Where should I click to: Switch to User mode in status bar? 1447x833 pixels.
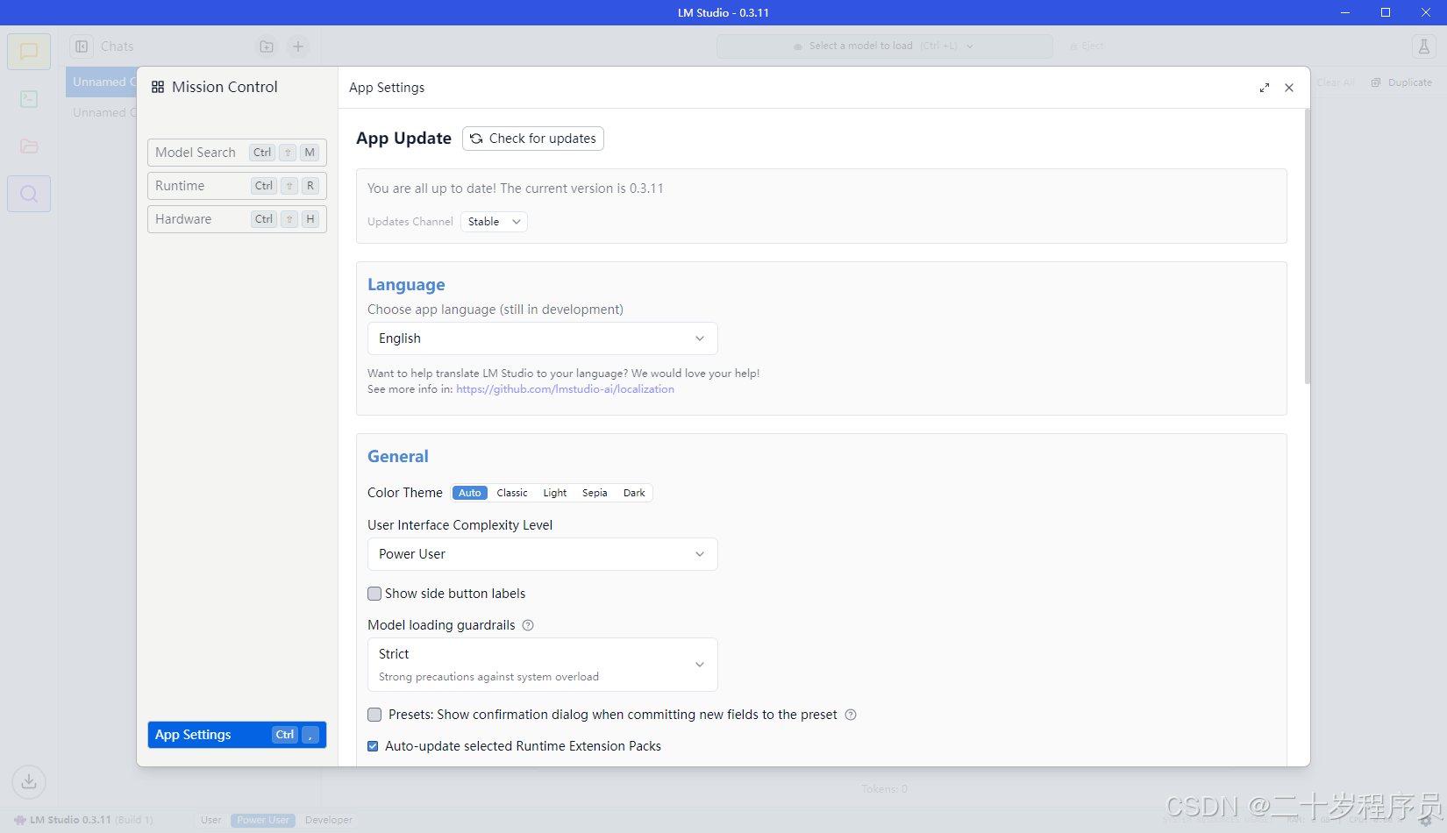[x=210, y=821]
